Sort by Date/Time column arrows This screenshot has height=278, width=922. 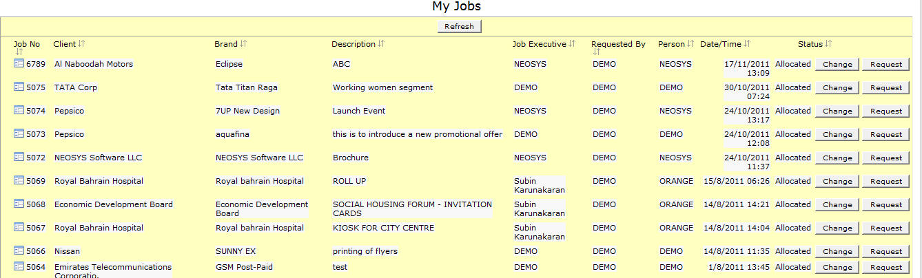click(x=747, y=44)
